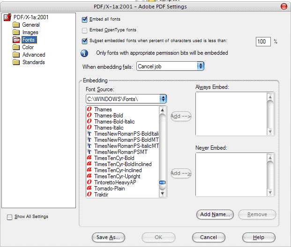The height and width of the screenshot is (247, 291).
Task: Click Add button for Always Embed
Action: click(181, 116)
